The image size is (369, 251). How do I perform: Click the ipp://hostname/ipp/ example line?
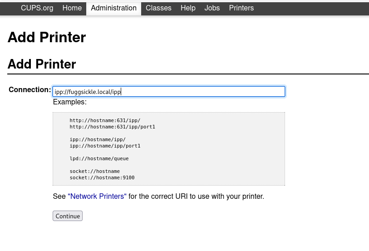pyautogui.click(x=98, y=140)
